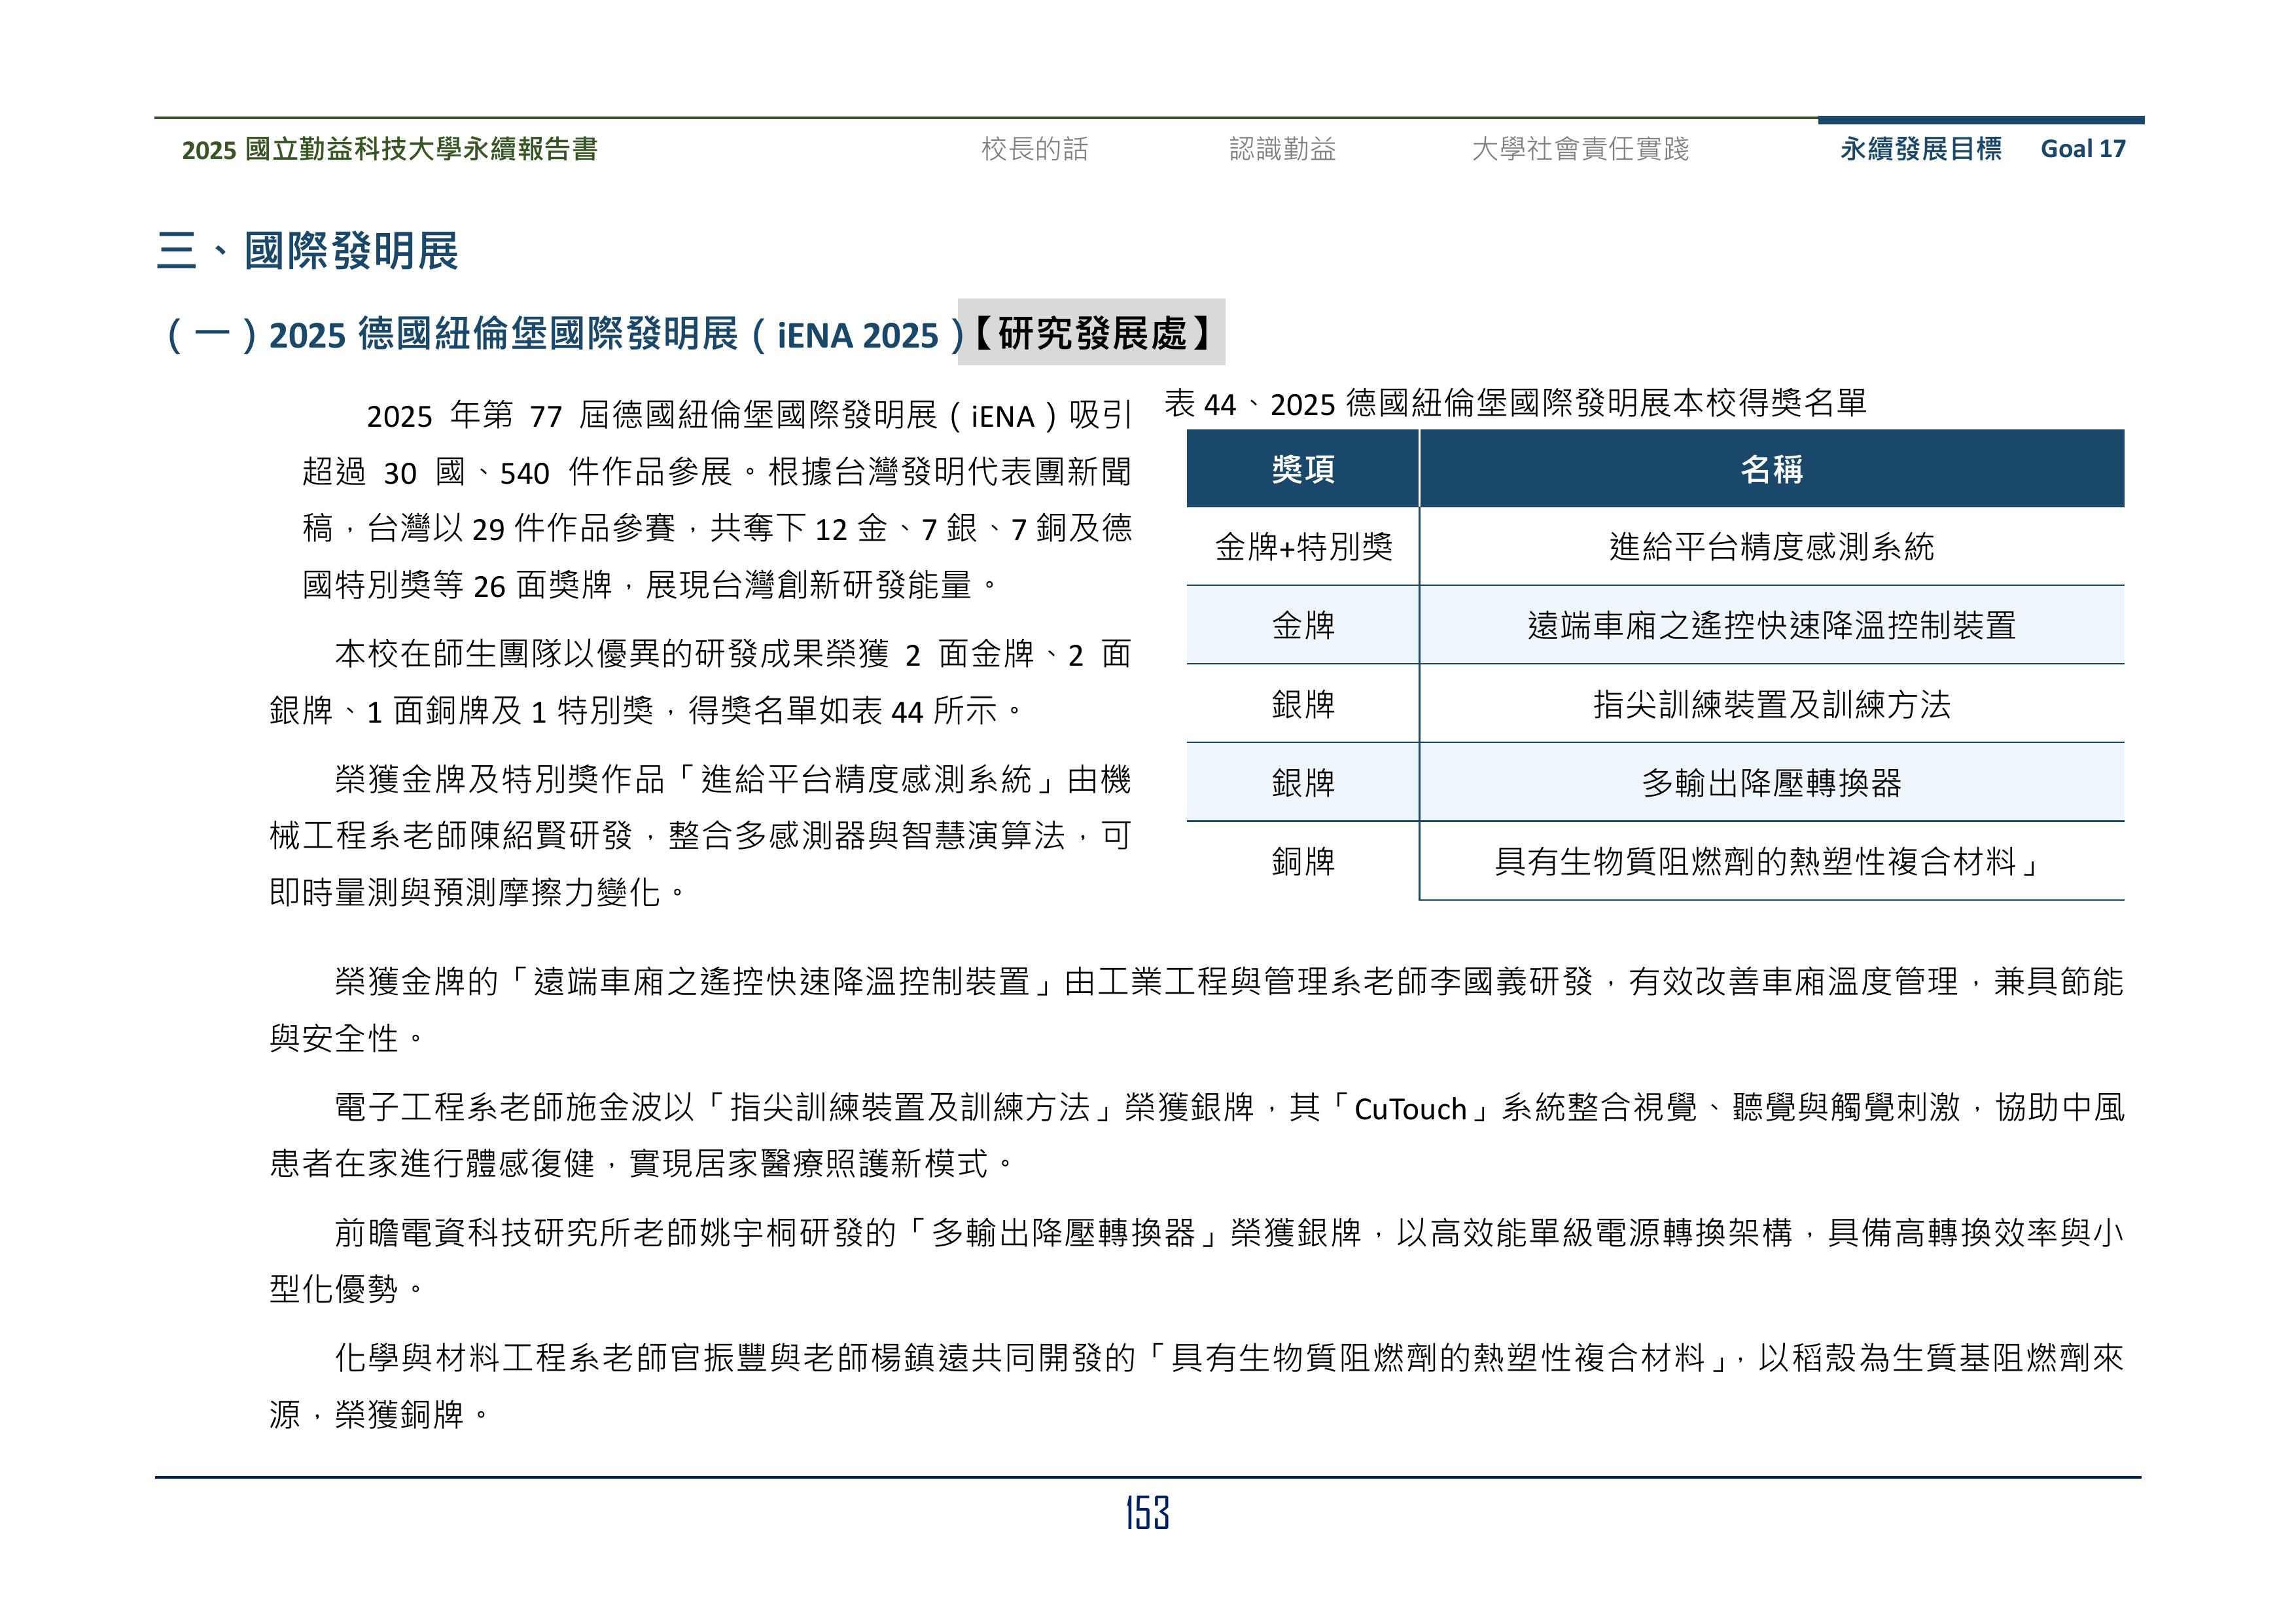Select the 進給平台精度感測系統 table cell
The width and height of the screenshot is (2296, 1624).
[1771, 547]
